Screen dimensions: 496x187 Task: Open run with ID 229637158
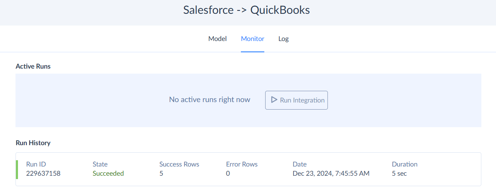tap(43, 173)
